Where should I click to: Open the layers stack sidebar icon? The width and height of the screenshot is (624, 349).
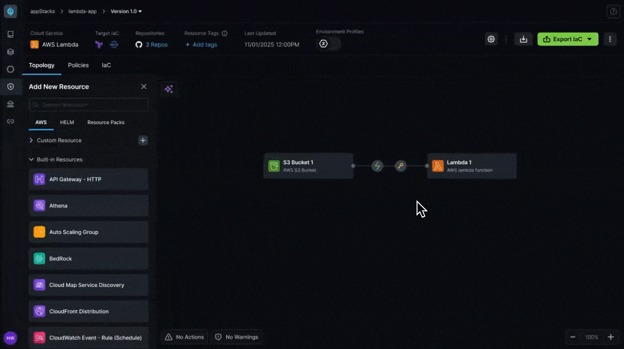[x=11, y=52]
